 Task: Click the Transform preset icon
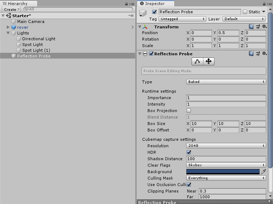coord(258,27)
